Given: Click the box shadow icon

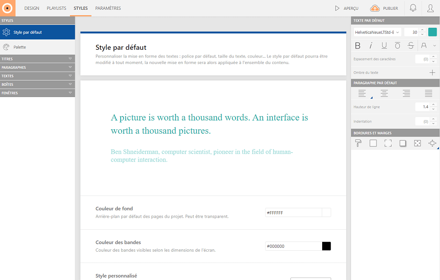Looking at the screenshot, I should (x=403, y=143).
